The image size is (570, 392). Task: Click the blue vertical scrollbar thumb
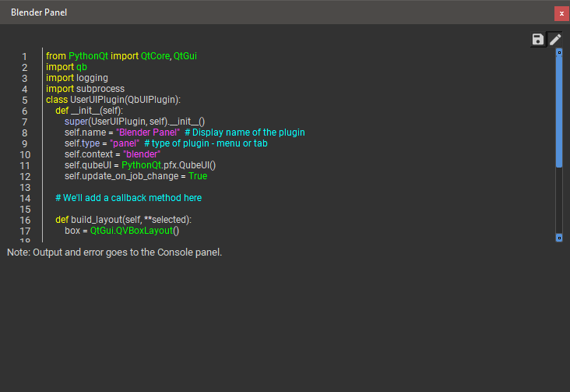coord(559,109)
